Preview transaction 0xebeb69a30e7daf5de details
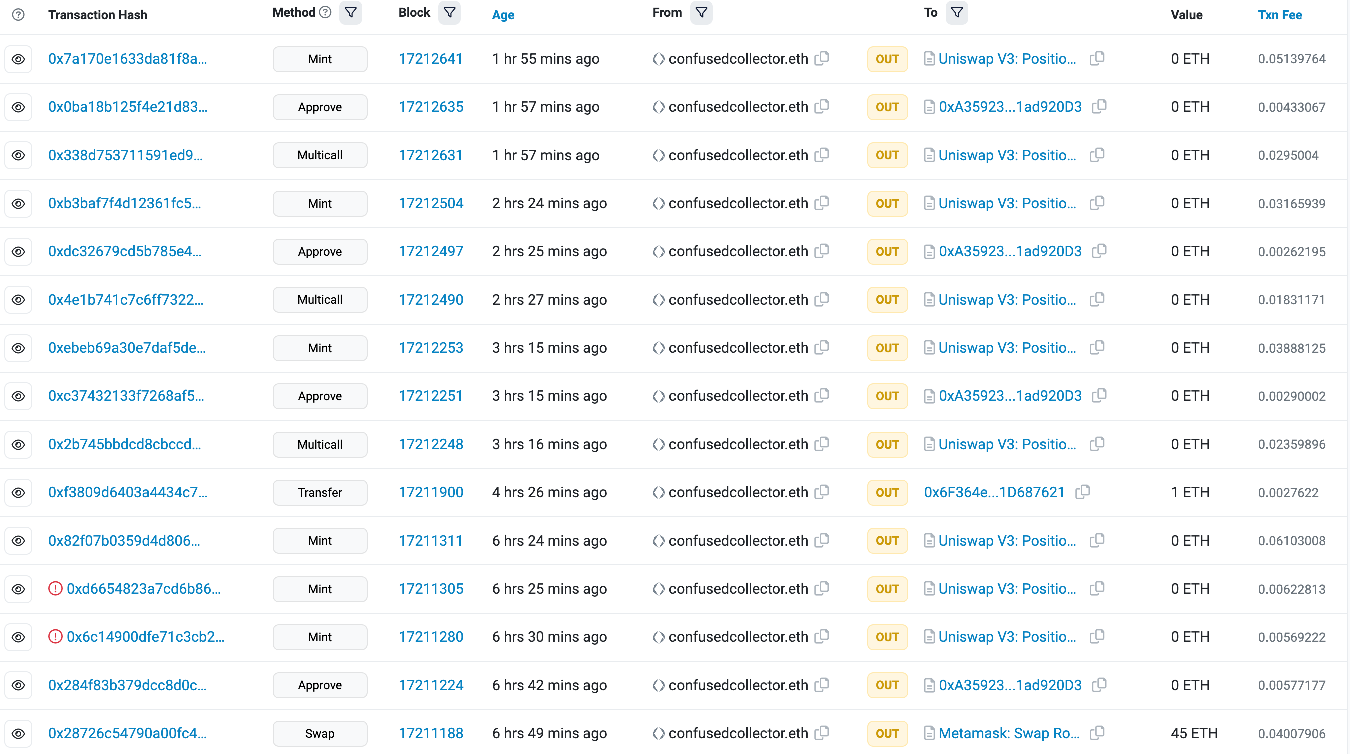The image size is (1350, 754). [18, 348]
